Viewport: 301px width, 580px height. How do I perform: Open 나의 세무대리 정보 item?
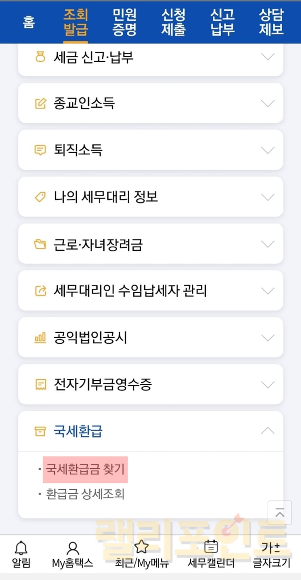[x=151, y=197]
